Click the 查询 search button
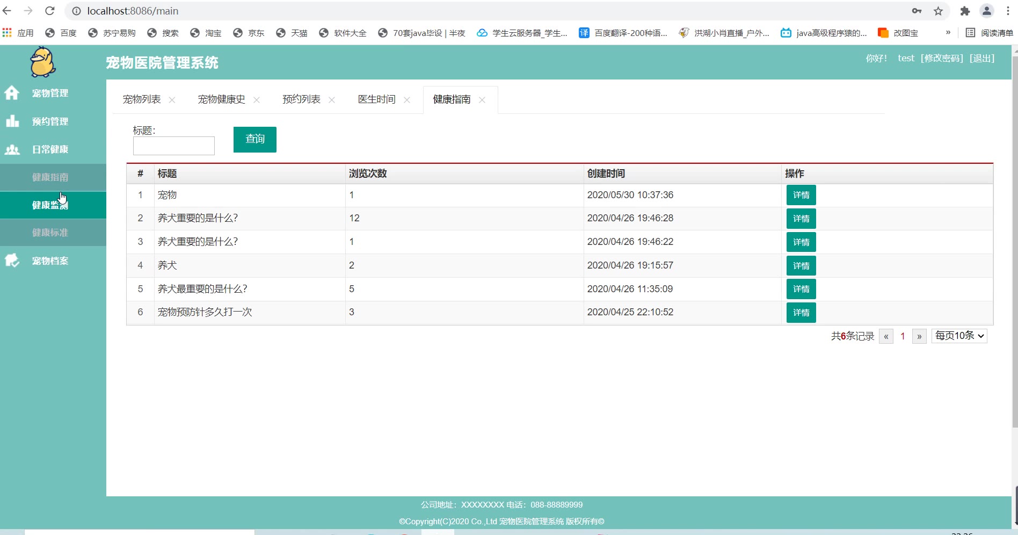1018x535 pixels. point(255,140)
